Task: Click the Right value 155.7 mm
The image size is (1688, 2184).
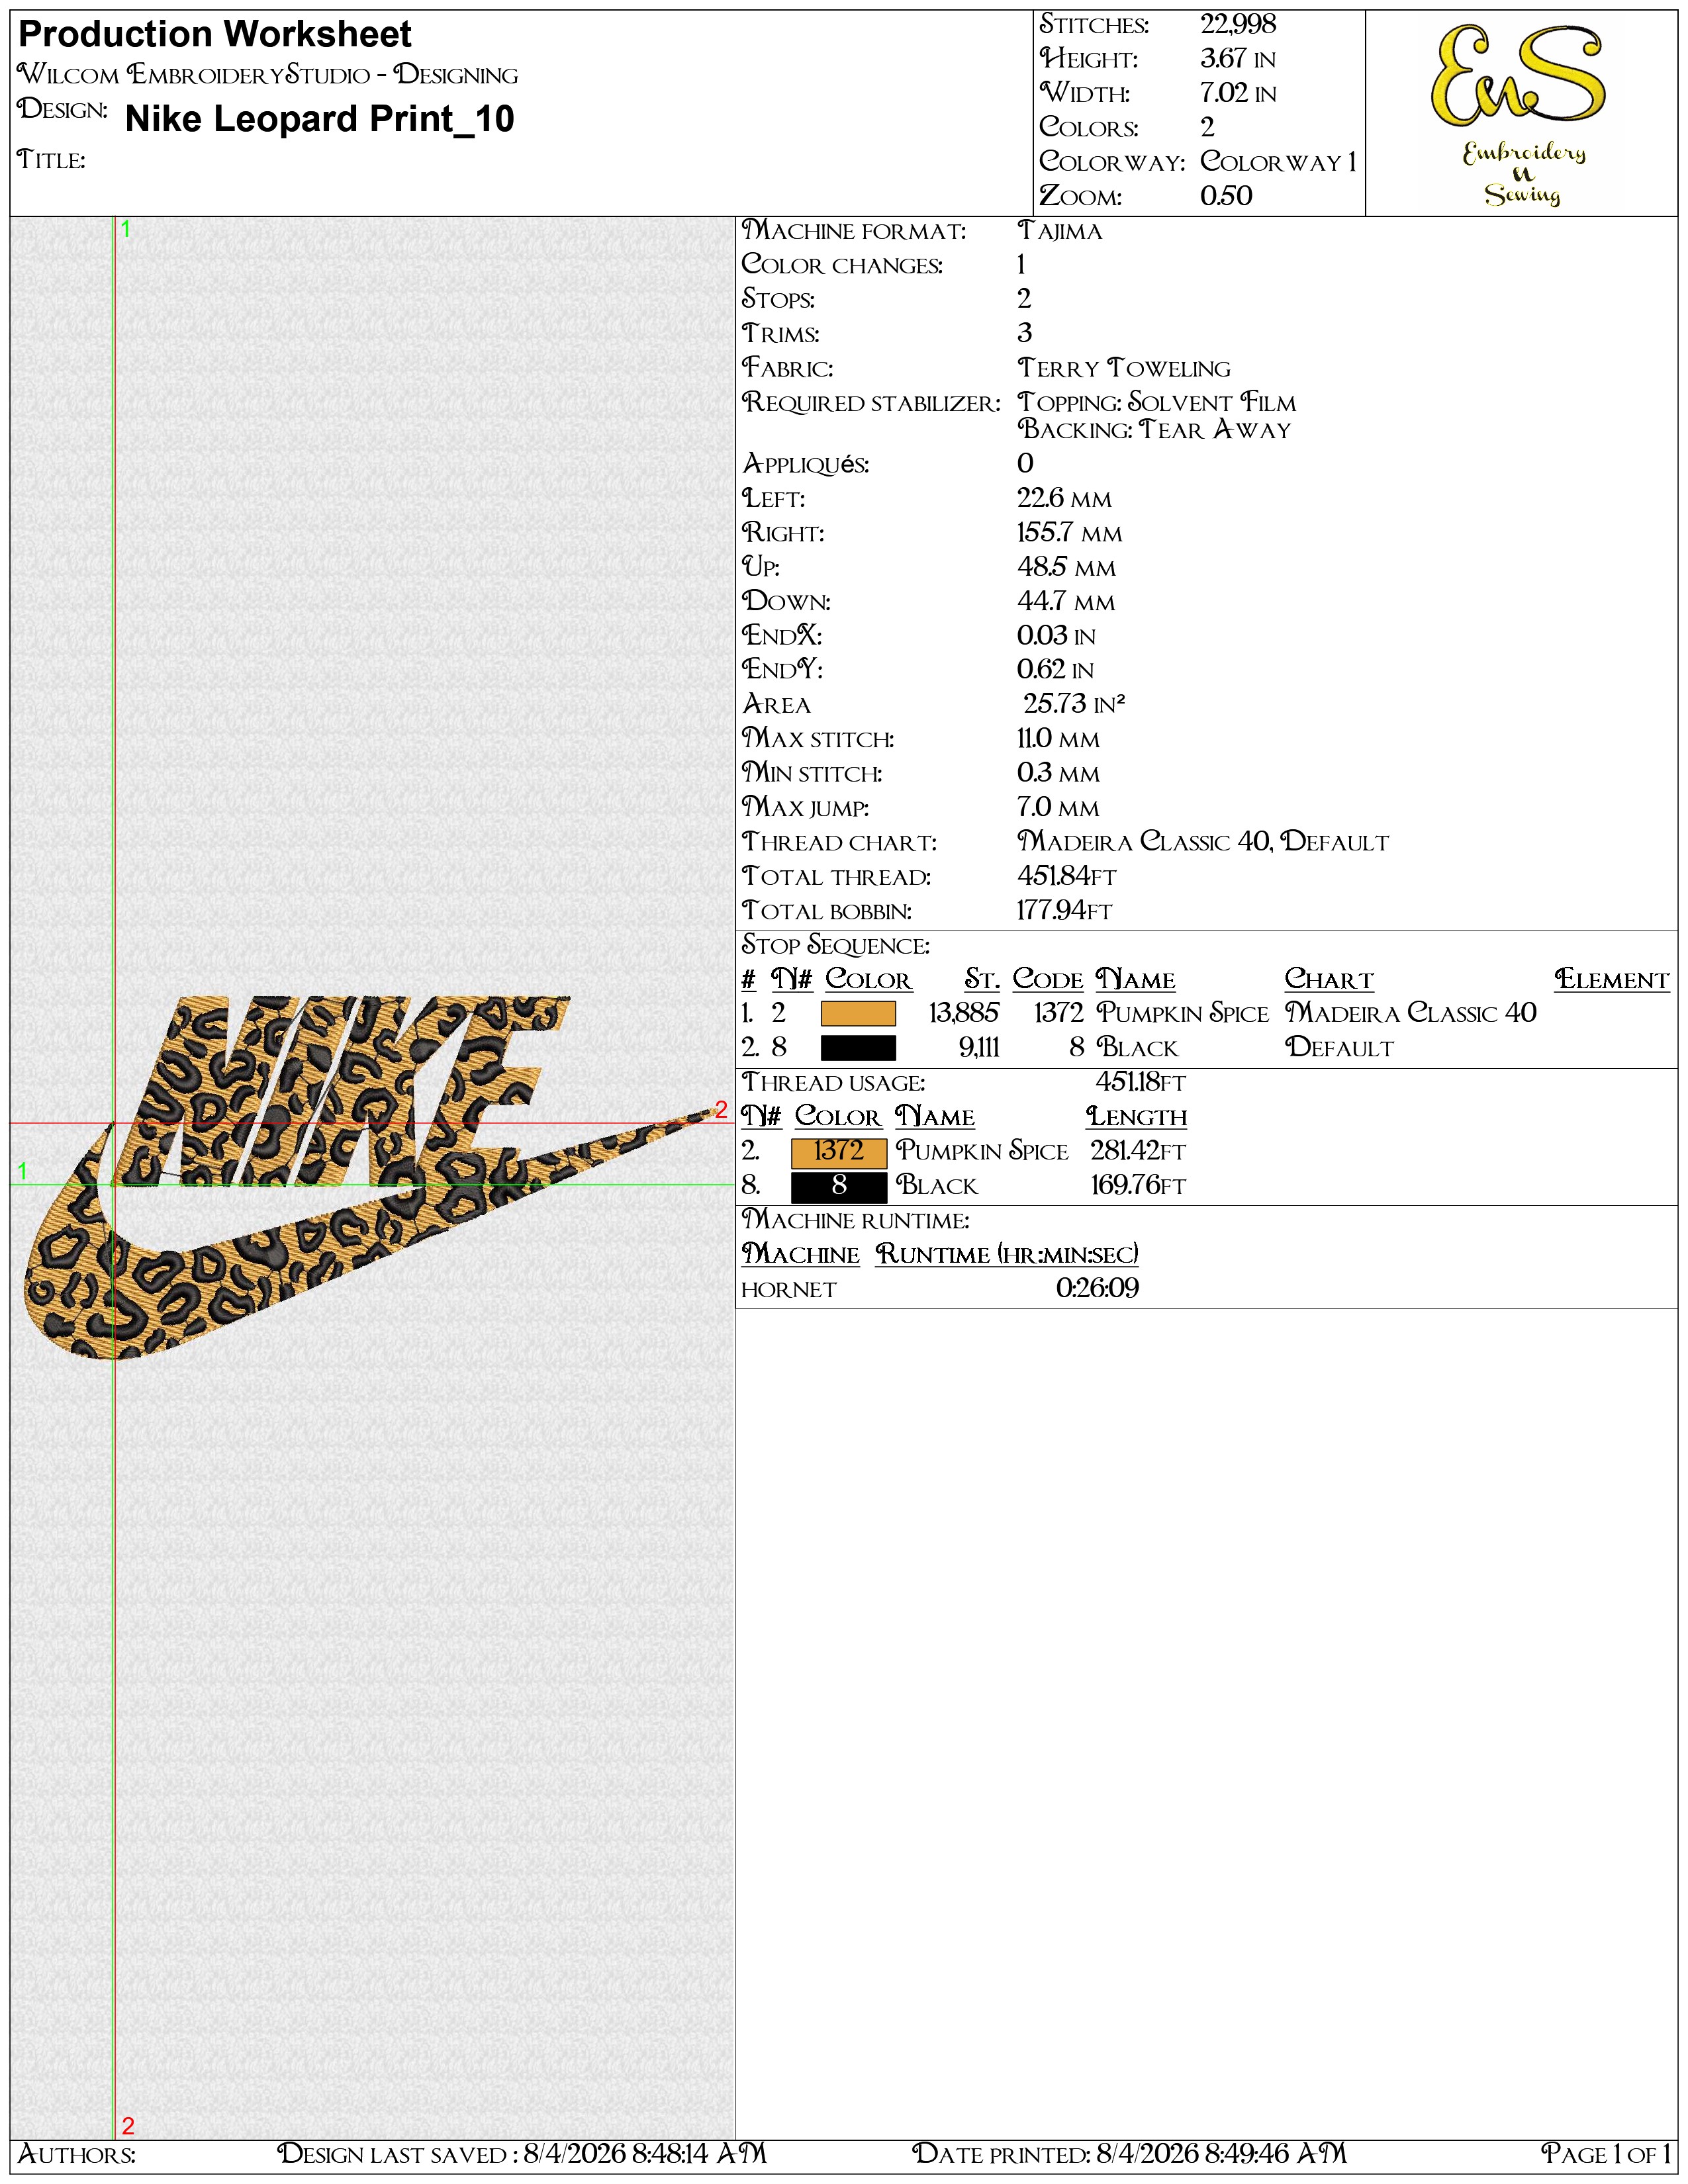Action: (1070, 533)
